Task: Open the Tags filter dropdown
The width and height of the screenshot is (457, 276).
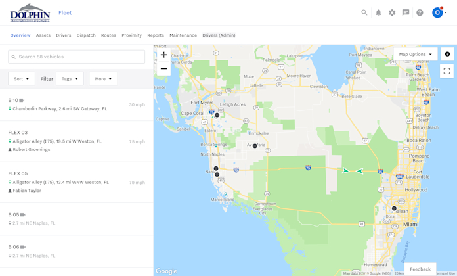Action: tap(70, 79)
